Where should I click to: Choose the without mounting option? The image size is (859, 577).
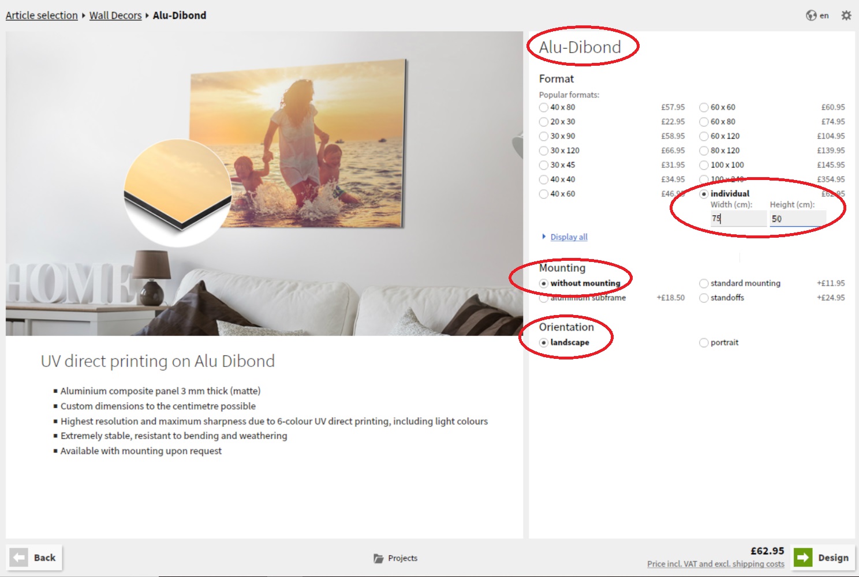click(x=544, y=283)
